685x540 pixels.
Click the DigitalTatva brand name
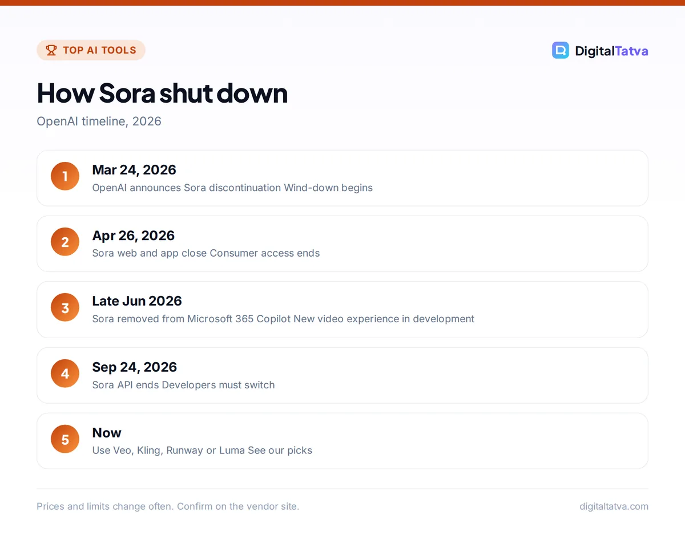tap(611, 51)
